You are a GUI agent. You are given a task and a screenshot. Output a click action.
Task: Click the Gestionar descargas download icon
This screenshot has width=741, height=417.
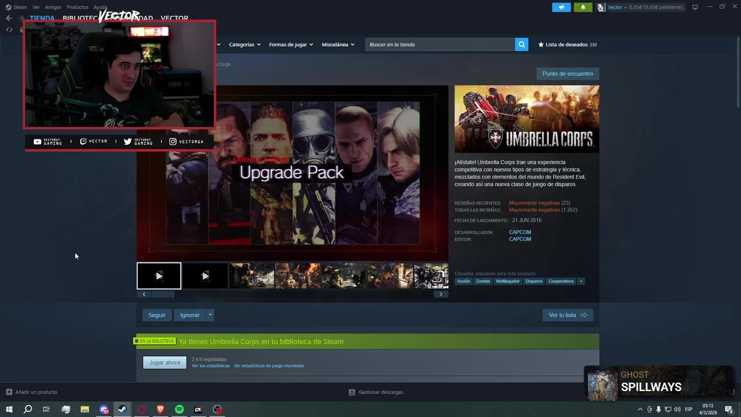352,392
